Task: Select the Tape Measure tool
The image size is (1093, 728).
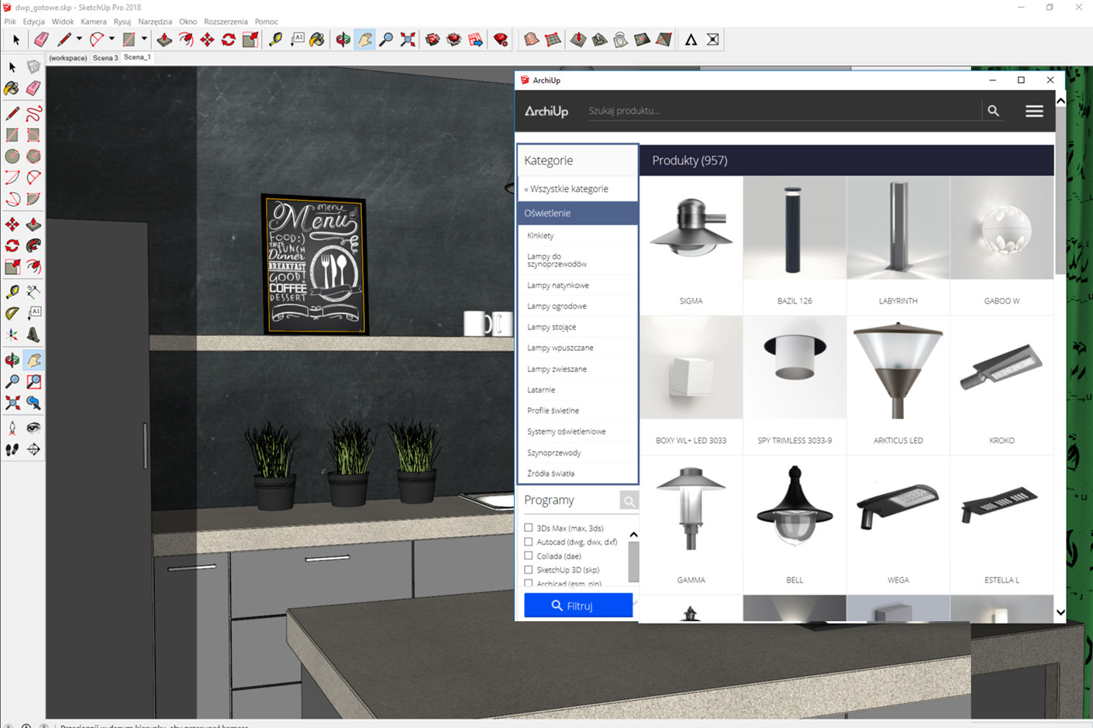Action: pos(12,291)
